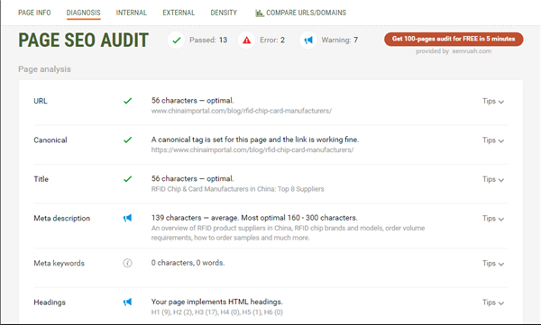
Task: Click 'A canonical tag is set' message
Action: coord(255,140)
